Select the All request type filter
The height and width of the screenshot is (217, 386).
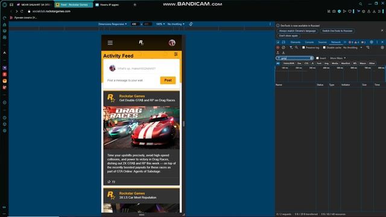tap(278, 63)
